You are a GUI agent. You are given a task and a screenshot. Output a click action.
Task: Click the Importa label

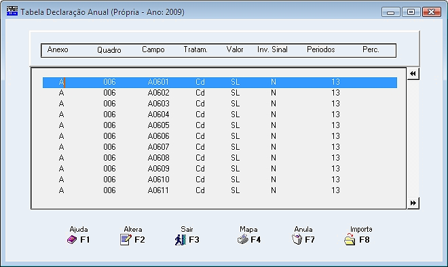361,229
